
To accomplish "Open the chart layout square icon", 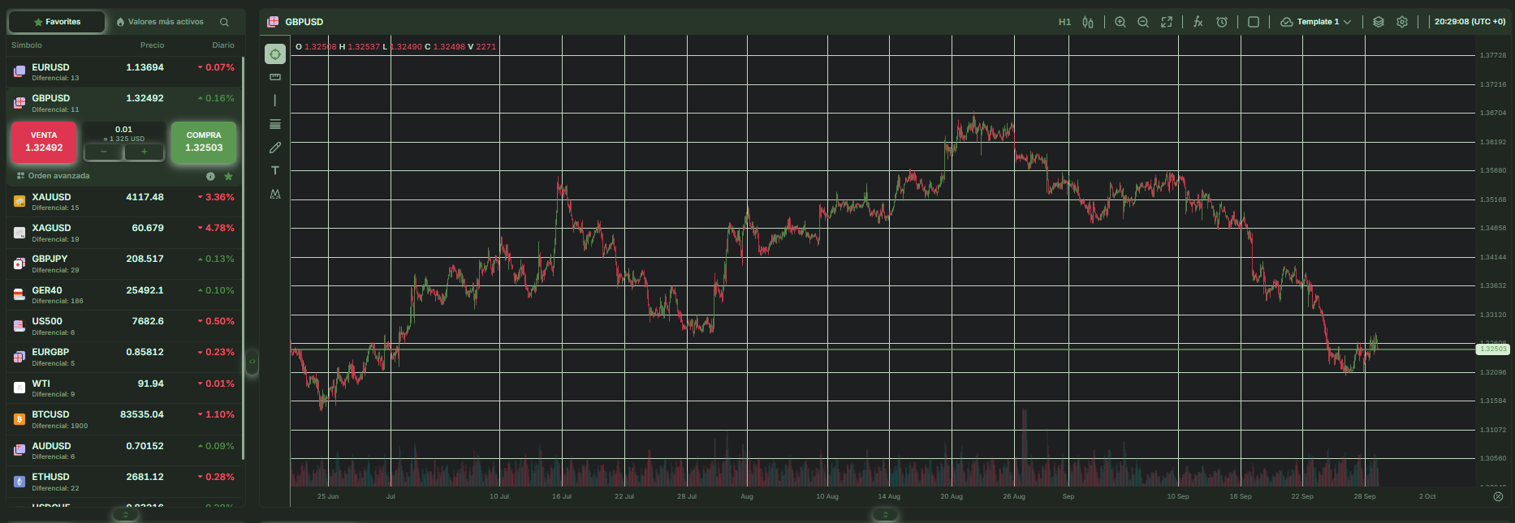I will tap(1254, 22).
